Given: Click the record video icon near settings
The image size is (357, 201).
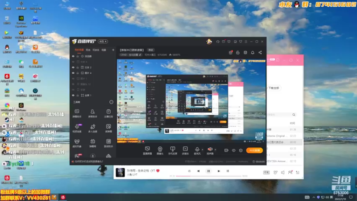Looking at the screenshot, I should (x=226, y=151).
